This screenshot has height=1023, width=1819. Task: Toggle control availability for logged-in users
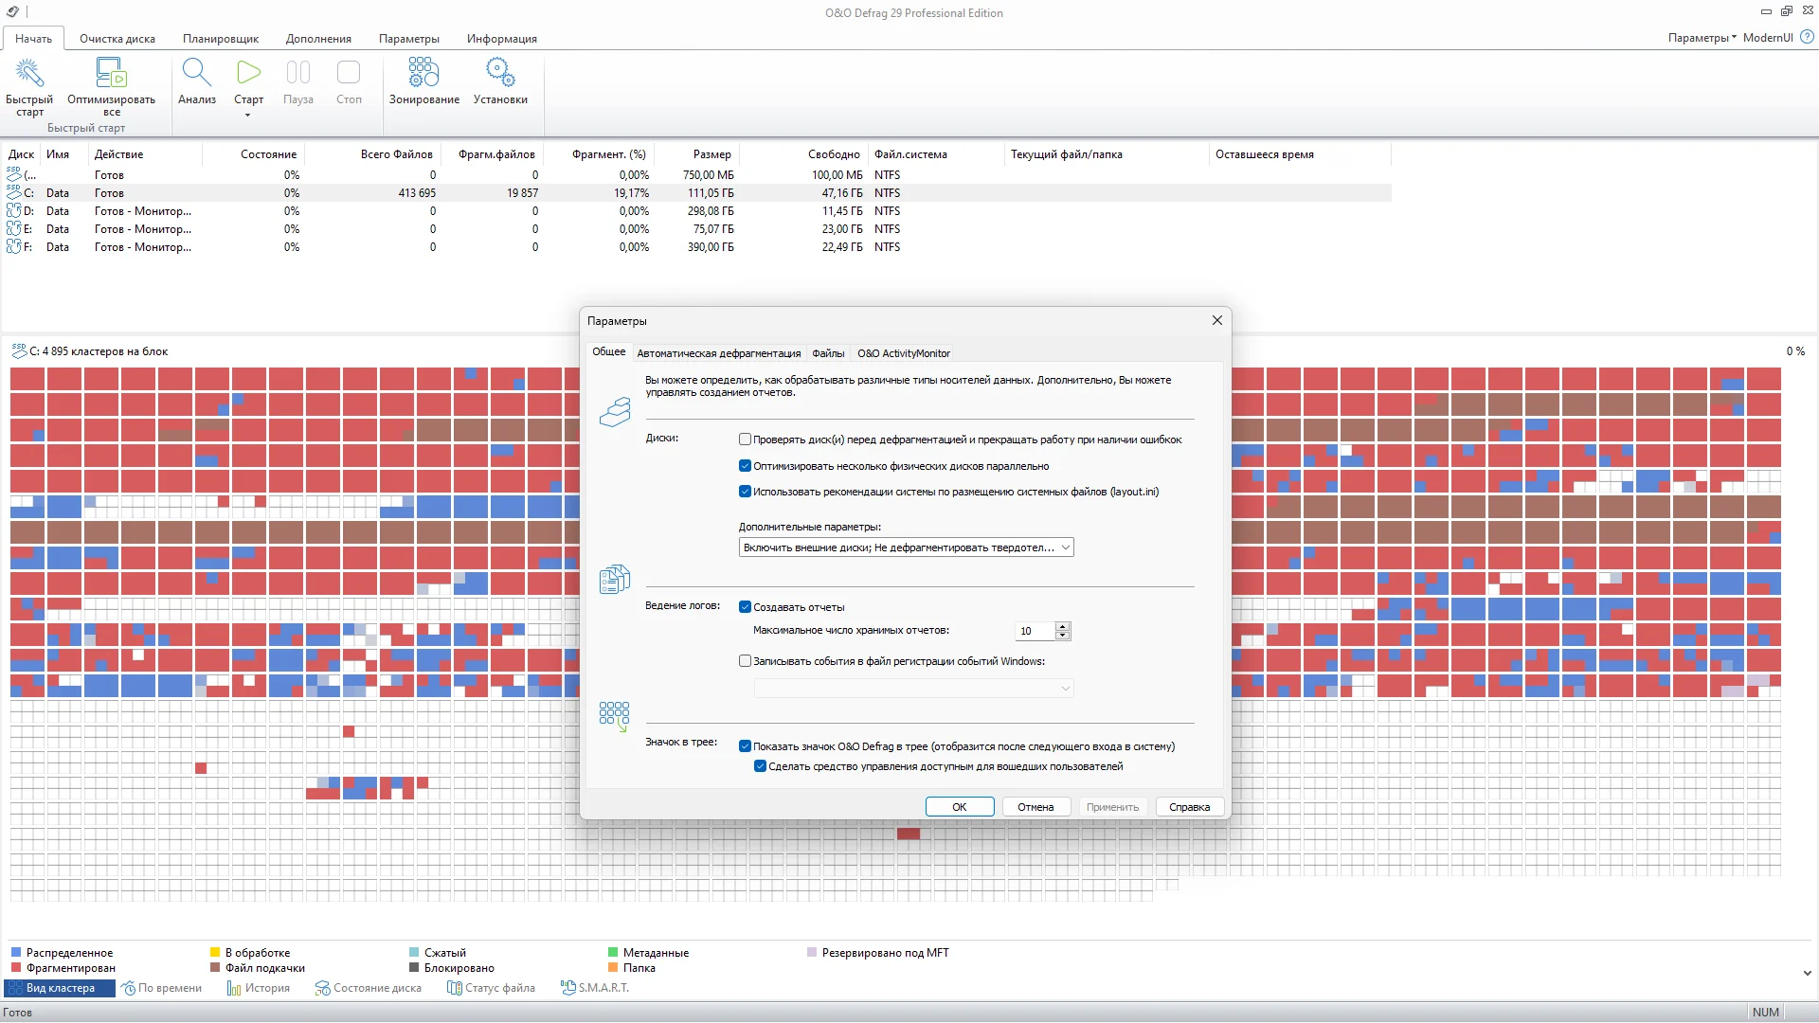[760, 766]
